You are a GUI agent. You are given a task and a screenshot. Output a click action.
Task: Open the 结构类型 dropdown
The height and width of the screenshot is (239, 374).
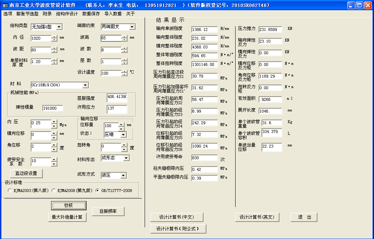point(59,27)
